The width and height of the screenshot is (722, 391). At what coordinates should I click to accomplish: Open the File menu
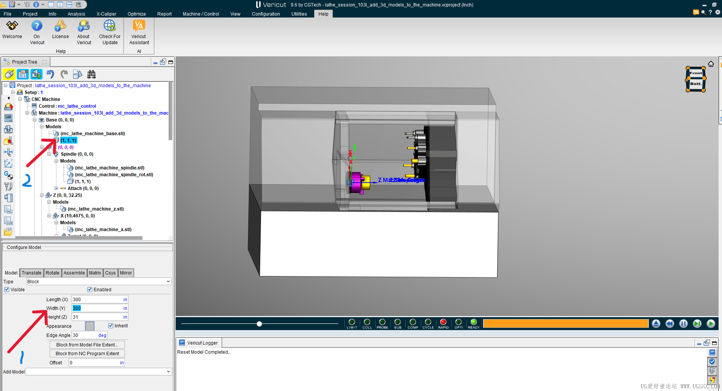[x=8, y=14]
